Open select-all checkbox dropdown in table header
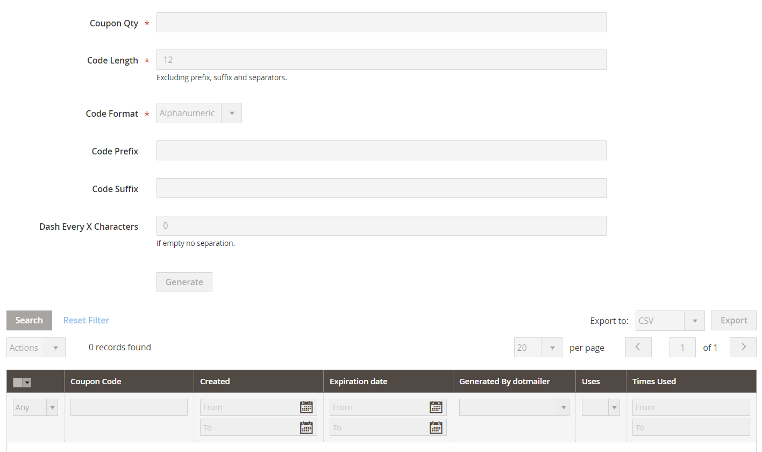 pos(22,383)
